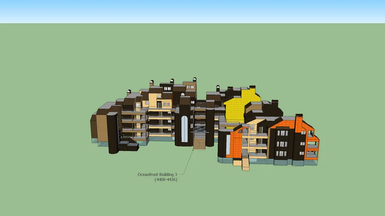Click the empty green ground left of the building
Viewport: 385px width, 216px height.
[x=47, y=127]
